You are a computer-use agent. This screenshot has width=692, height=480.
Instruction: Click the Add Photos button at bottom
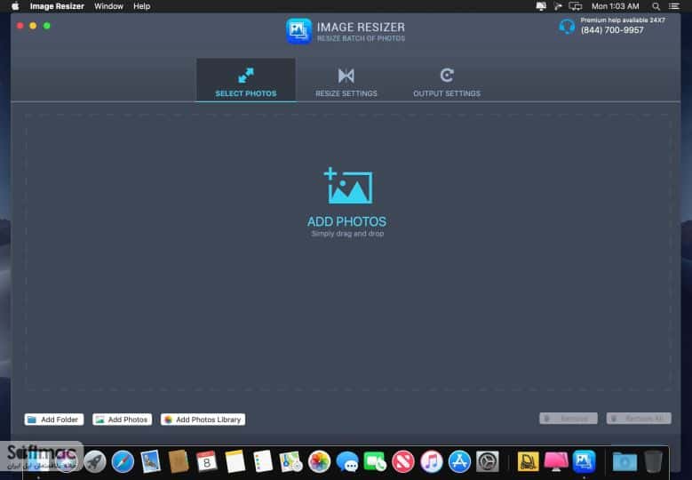pos(123,419)
